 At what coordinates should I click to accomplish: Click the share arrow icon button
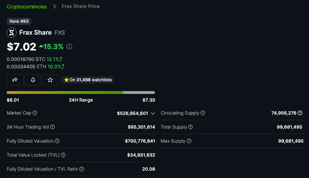[15, 80]
